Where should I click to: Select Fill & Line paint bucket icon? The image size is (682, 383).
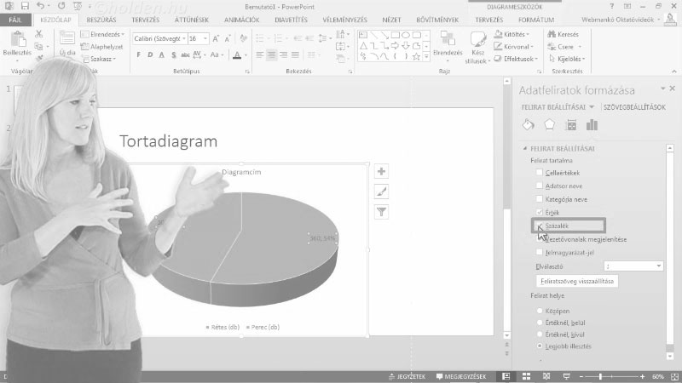529,125
